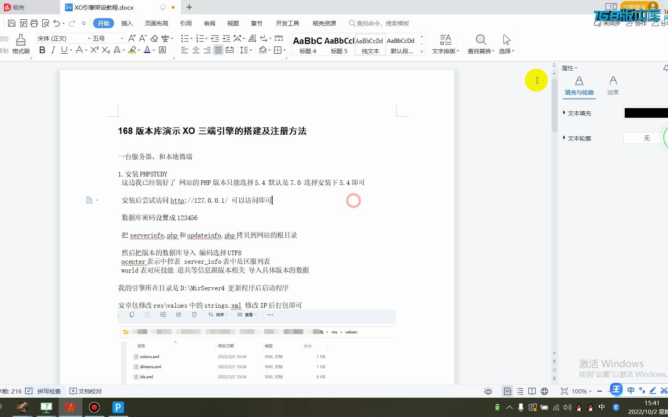The image size is (668, 417).
Task: Toggle Bold formatting
Action: coord(42,50)
